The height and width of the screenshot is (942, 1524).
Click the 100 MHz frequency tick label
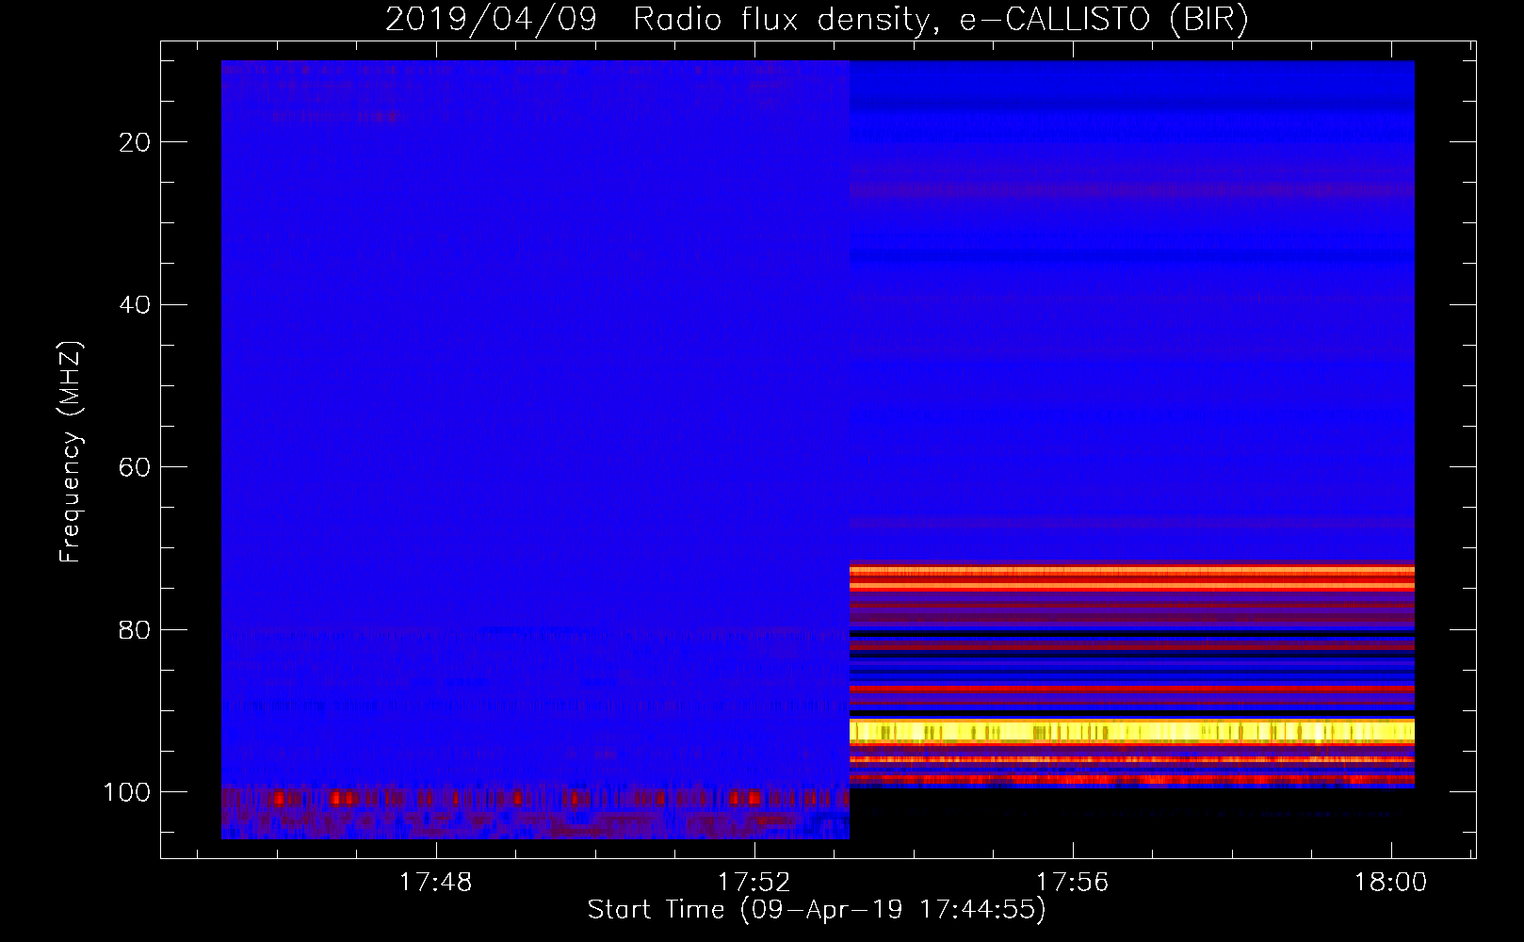tap(127, 792)
